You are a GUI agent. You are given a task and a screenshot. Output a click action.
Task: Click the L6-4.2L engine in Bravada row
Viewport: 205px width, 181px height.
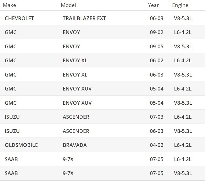click(x=183, y=145)
